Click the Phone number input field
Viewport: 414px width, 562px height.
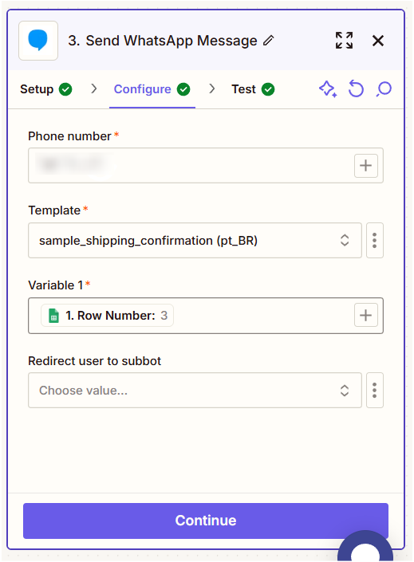tap(206, 166)
